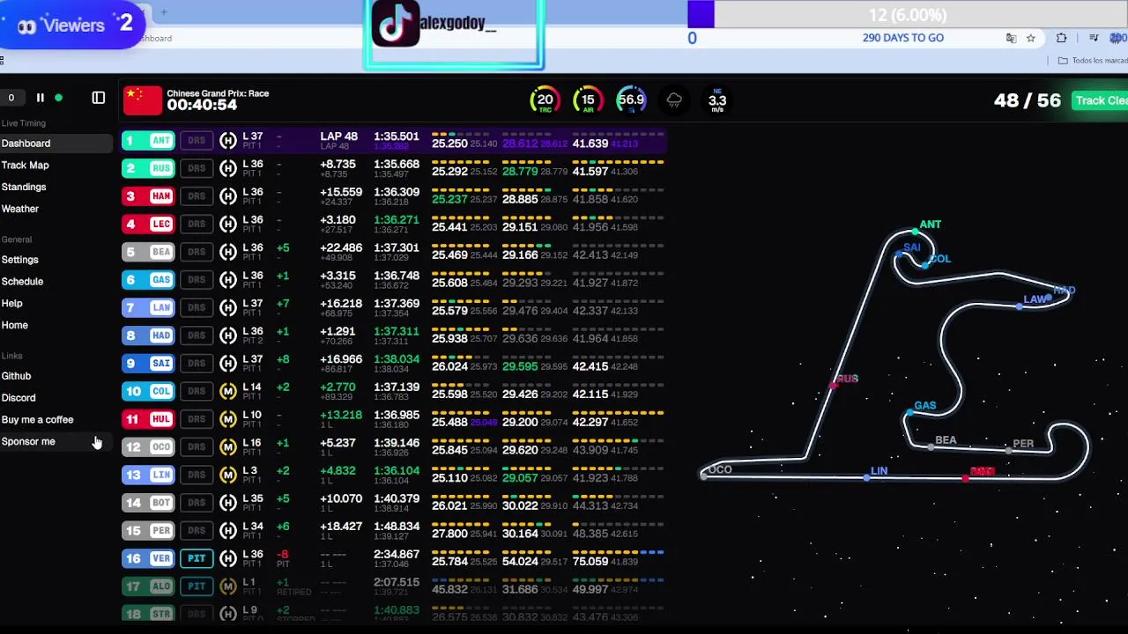Click hard tyre icon in HAM row
This screenshot has width=1128, height=634.
click(x=228, y=195)
